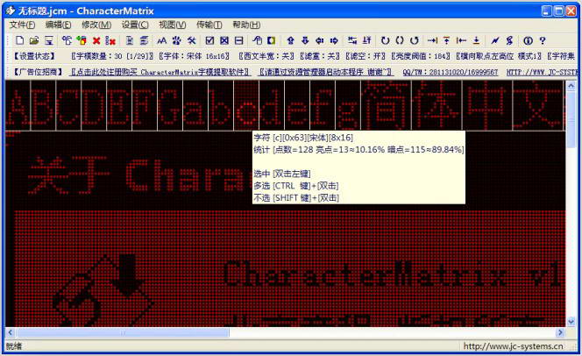Click the horizontal scrollbar thumb
The width and height of the screenshot is (582, 356).
[x=123, y=332]
